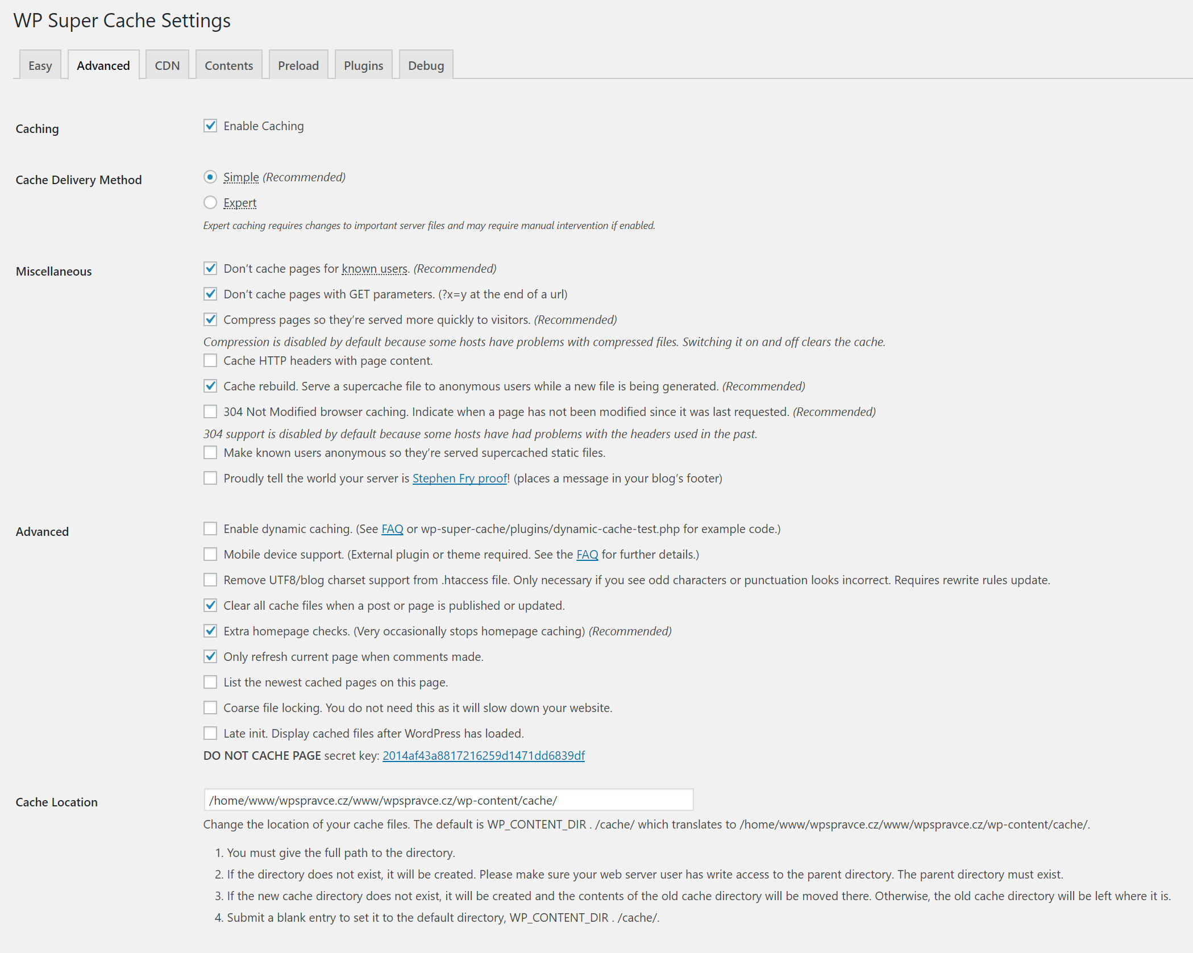Enable Mobile device support checkbox

pos(210,554)
